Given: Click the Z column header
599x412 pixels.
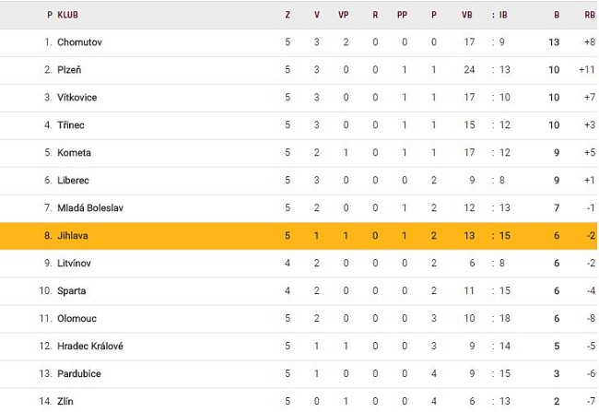Looking at the screenshot, I should (288, 15).
